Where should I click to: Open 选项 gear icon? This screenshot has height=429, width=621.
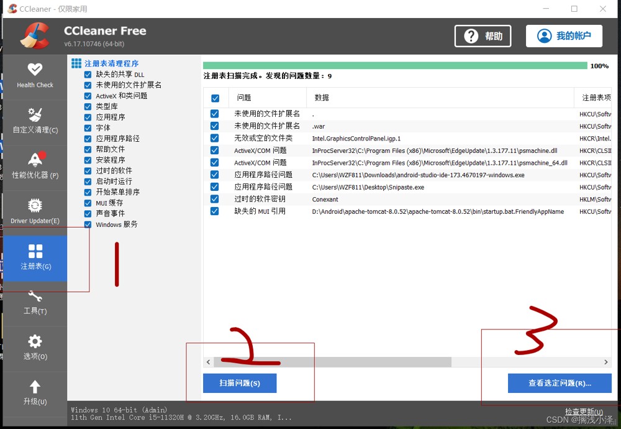(x=35, y=341)
